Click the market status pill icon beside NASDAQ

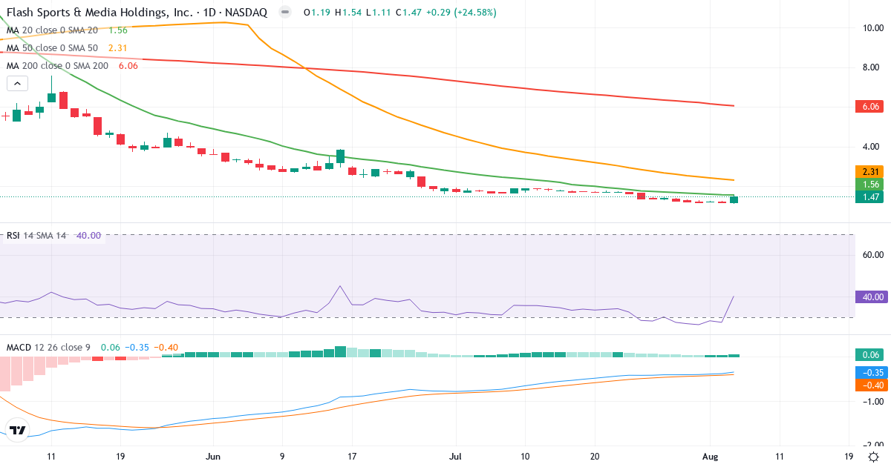coord(284,13)
